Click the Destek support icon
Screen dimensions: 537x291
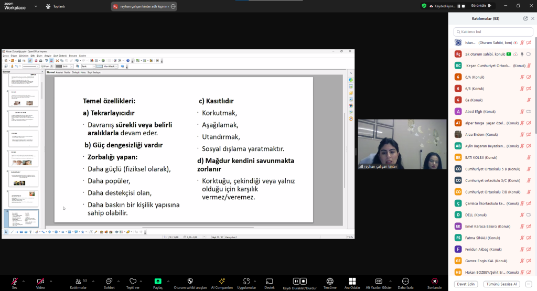tap(269, 282)
